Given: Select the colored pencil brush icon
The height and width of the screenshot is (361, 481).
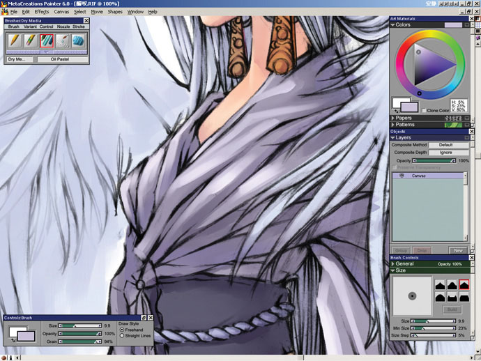Looking at the screenshot, I should point(31,40).
